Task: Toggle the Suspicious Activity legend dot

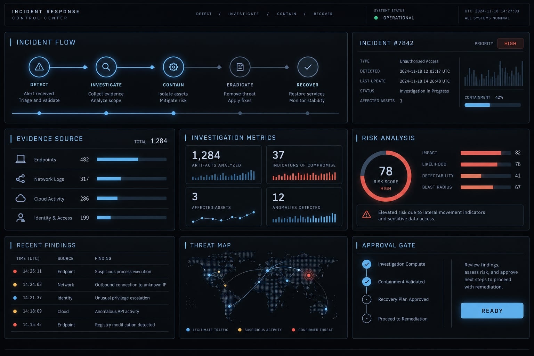Action: [240, 330]
